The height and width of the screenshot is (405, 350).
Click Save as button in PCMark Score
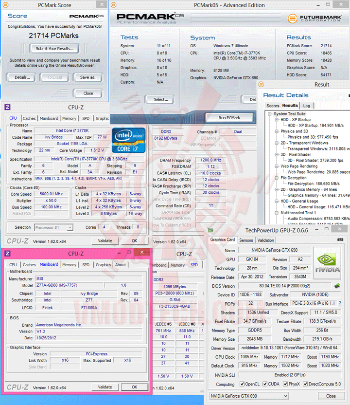(x=88, y=77)
